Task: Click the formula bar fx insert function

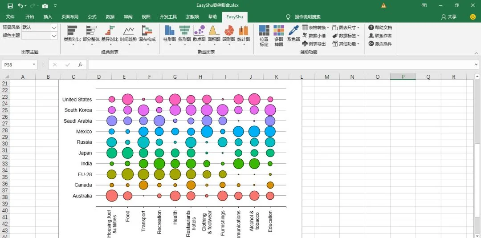Action: tap(80, 65)
